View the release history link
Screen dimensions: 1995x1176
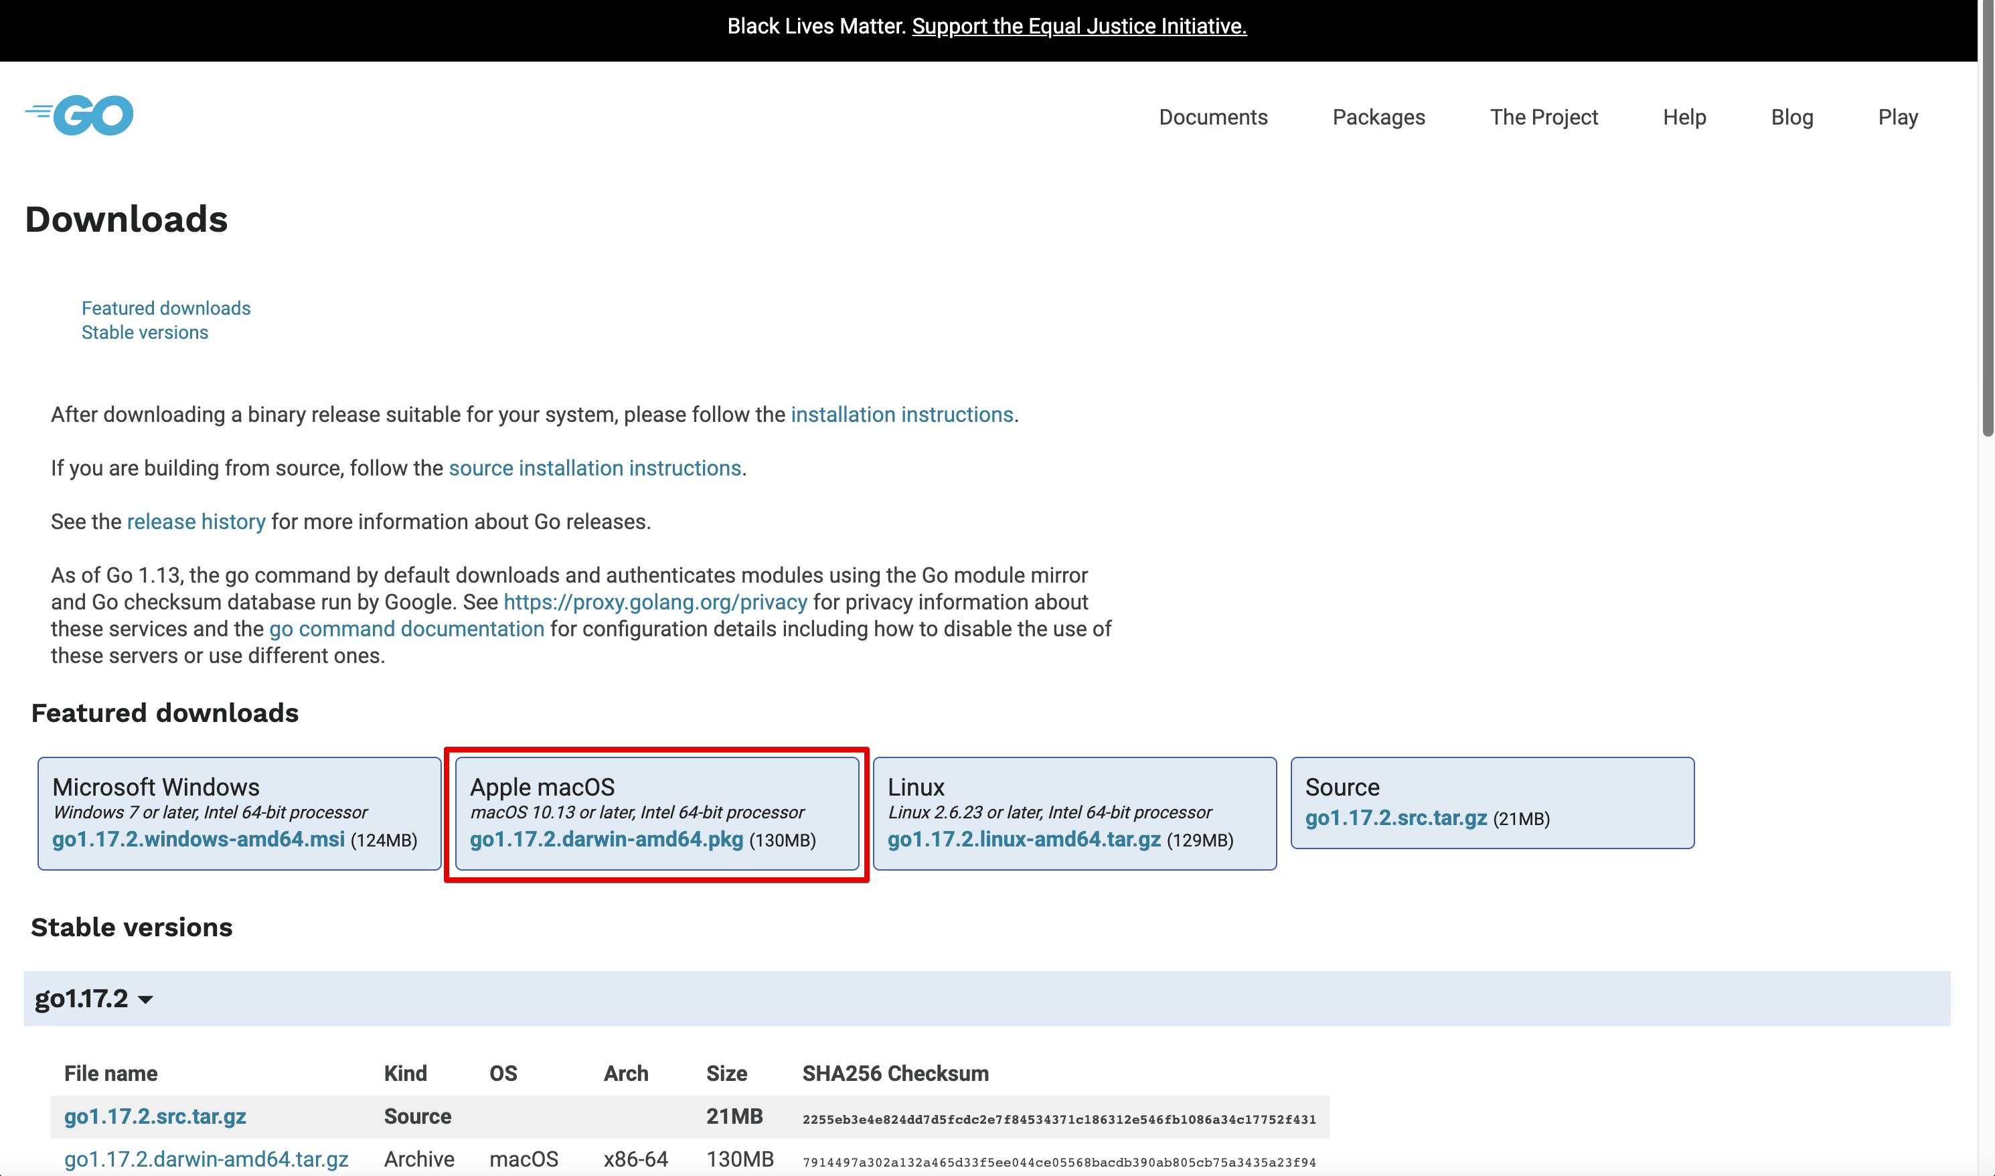point(195,522)
